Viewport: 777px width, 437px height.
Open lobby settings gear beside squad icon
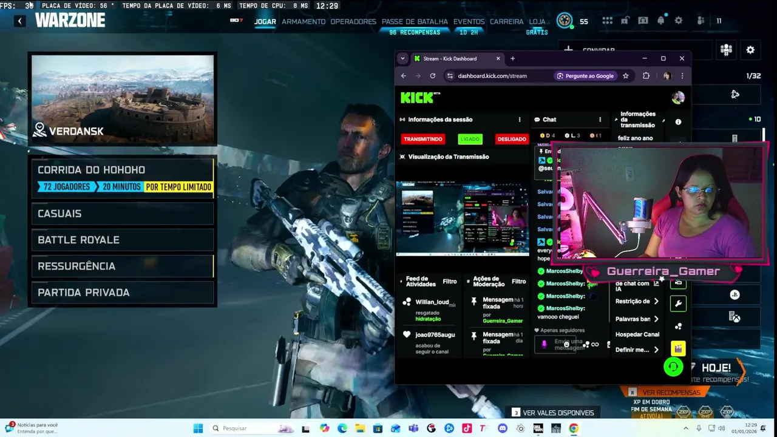[x=750, y=50]
